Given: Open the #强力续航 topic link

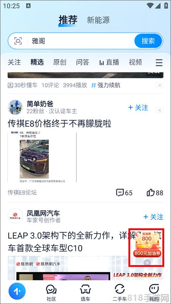Looking at the screenshot, I should tap(106, 85).
